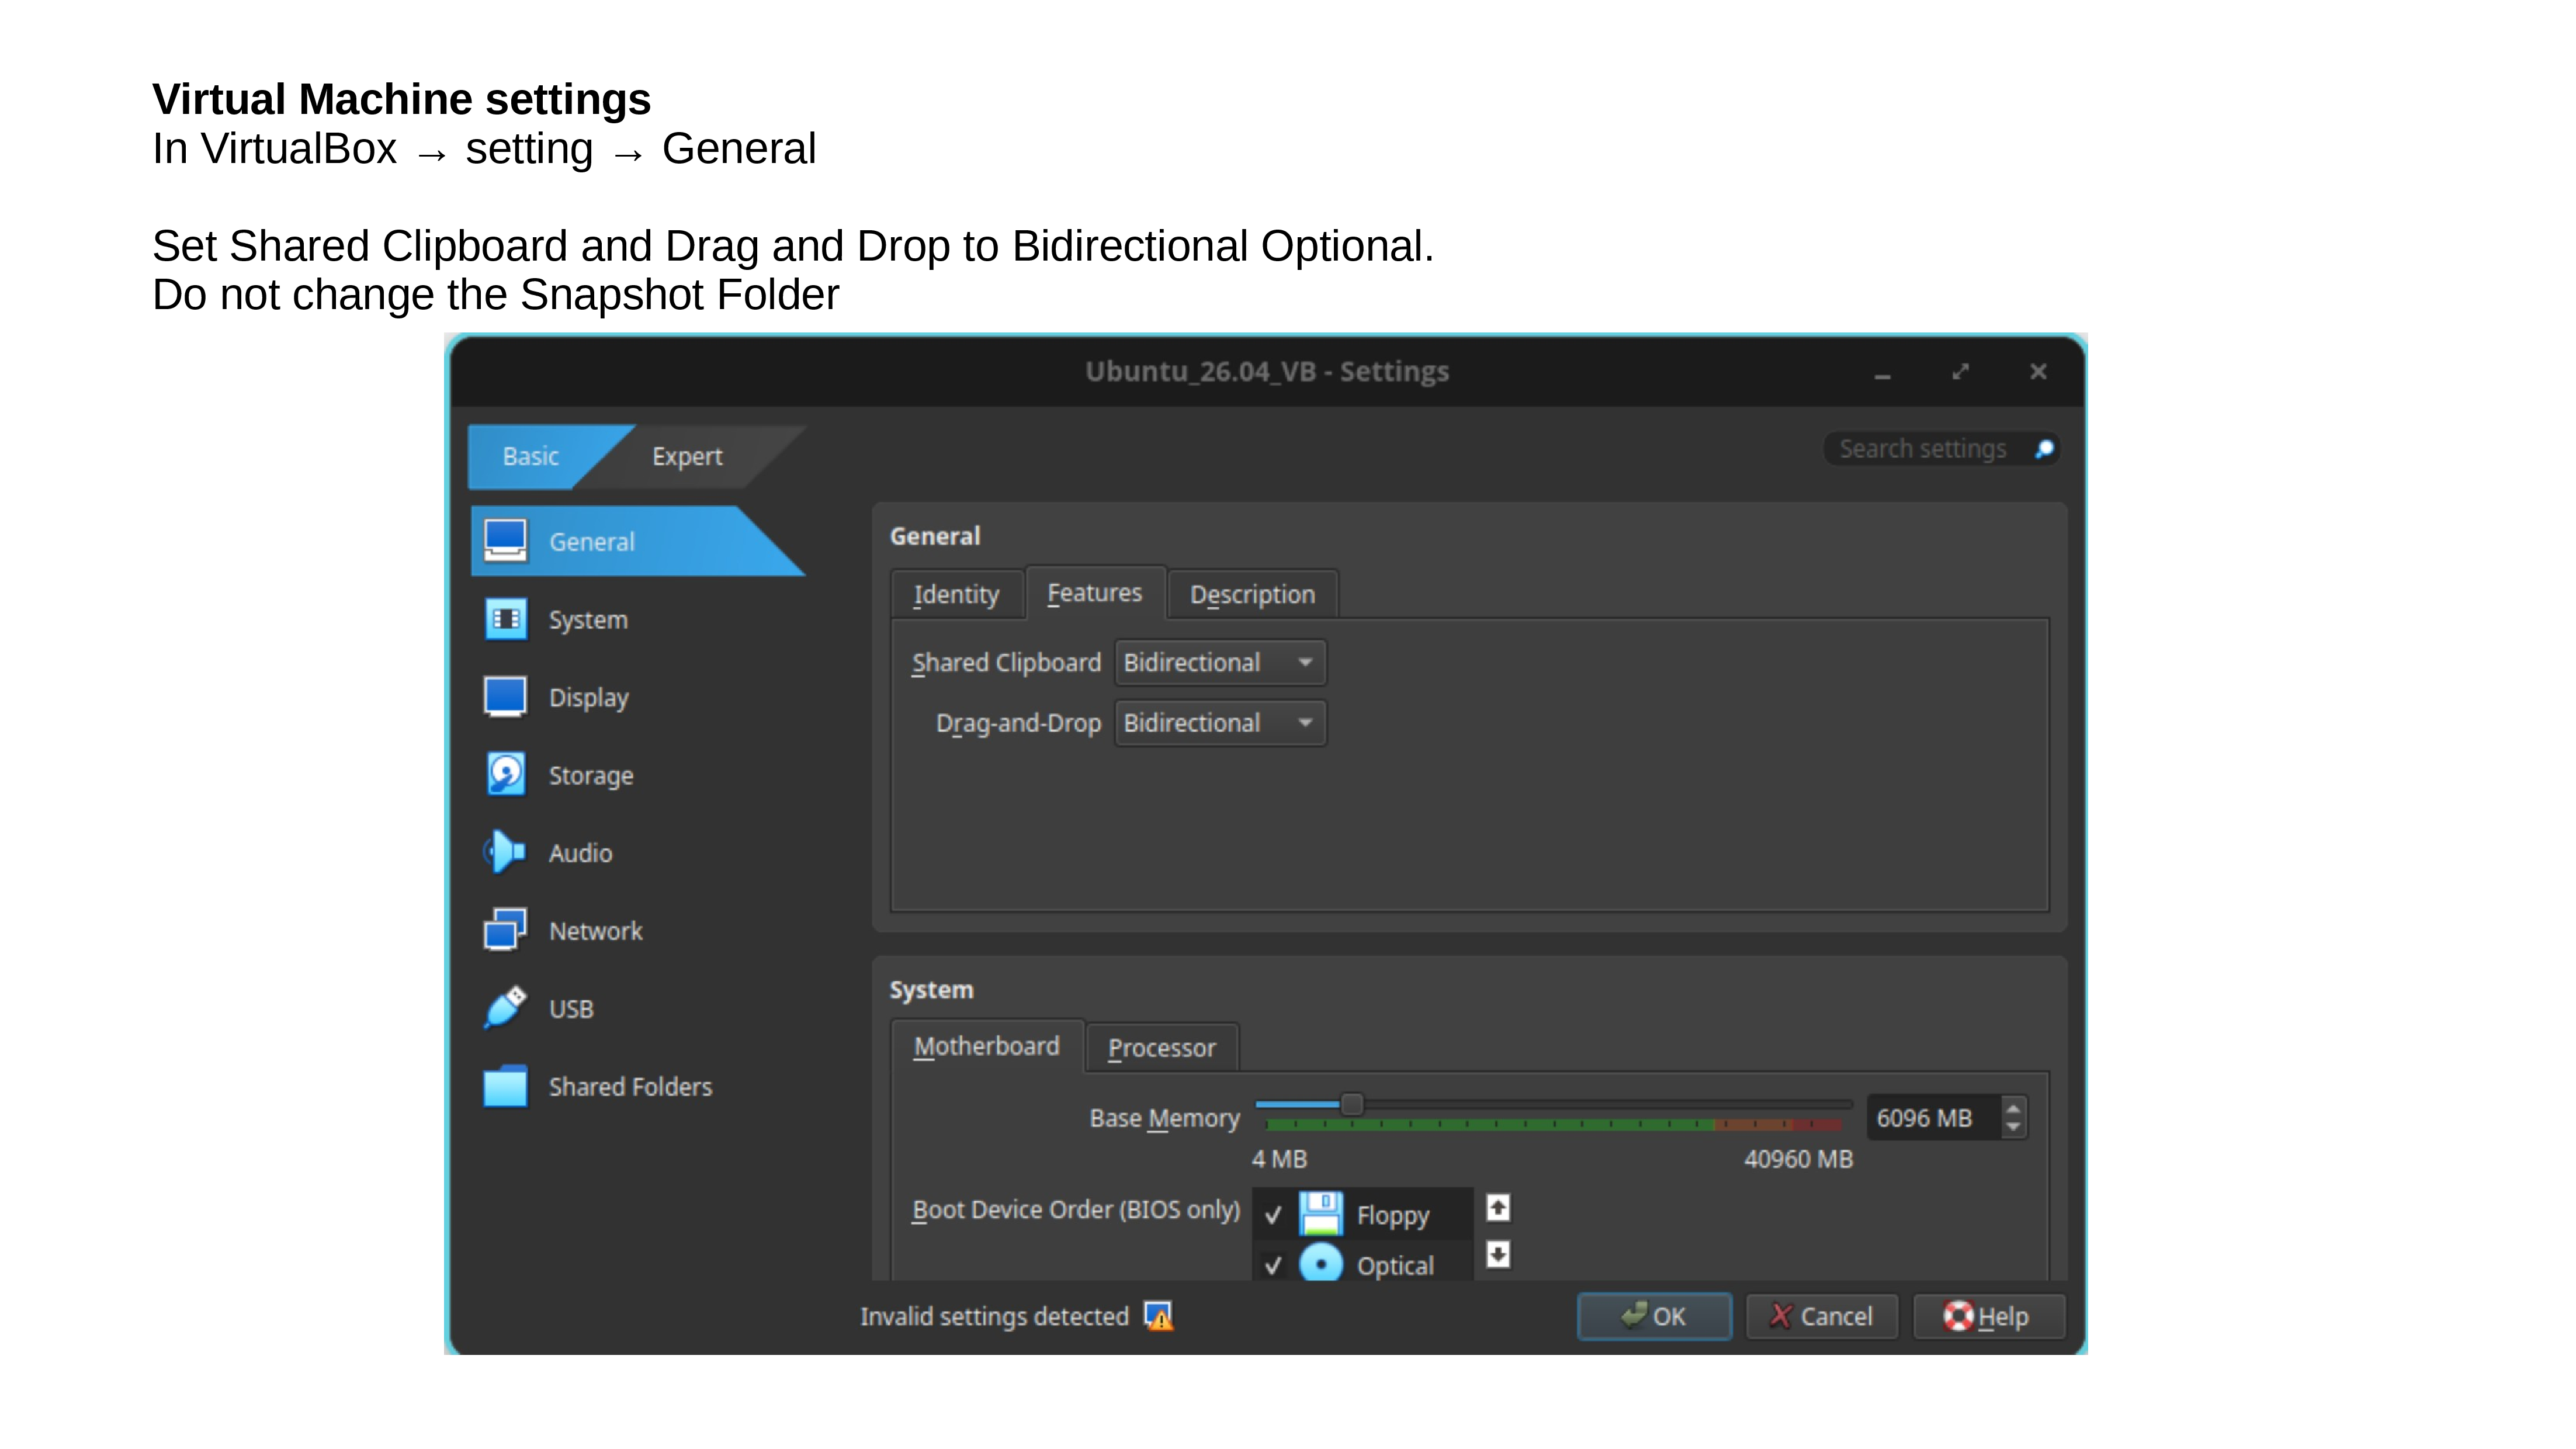Click the Base Memory label
2576x1449 pixels.
(1164, 1118)
